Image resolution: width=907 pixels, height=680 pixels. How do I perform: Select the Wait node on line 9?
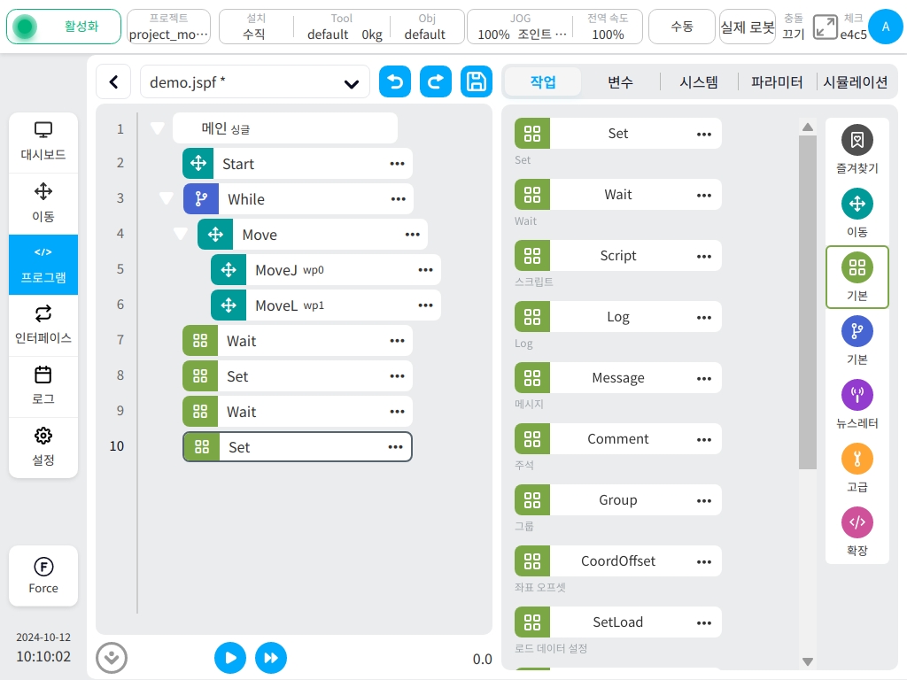click(298, 412)
